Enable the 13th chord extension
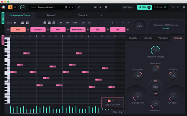 point(83,23)
